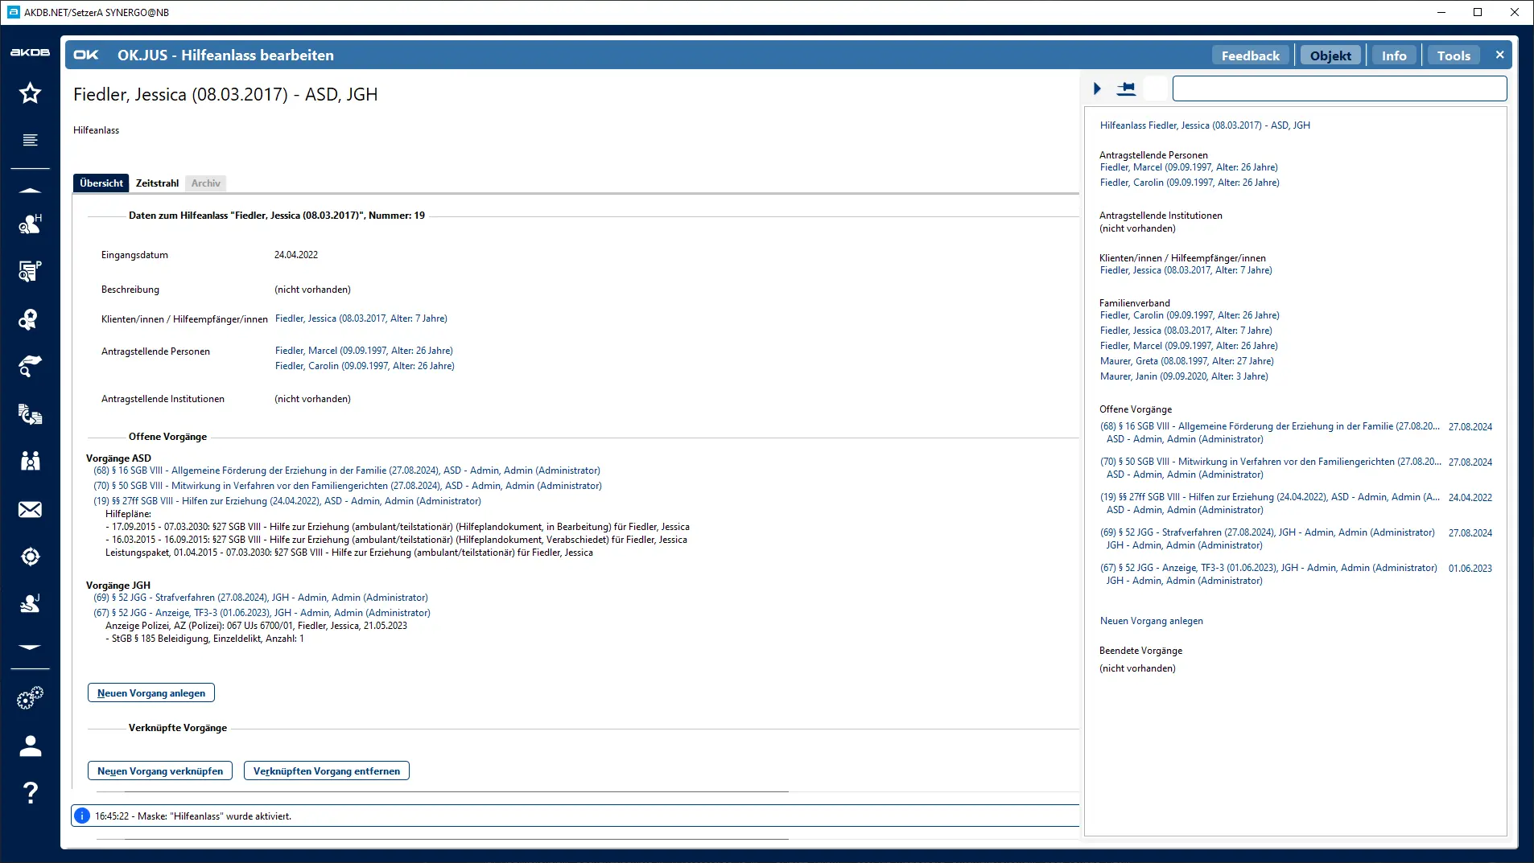
Task: Open the favorites star in sidebar
Action: 30,93
